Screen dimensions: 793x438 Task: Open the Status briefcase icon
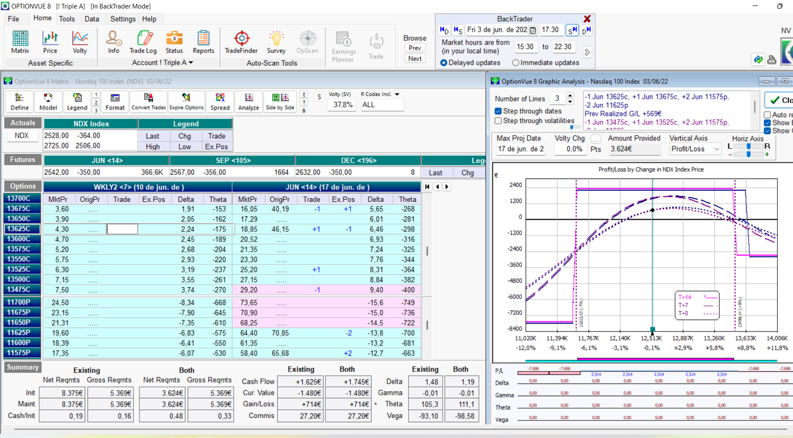(174, 42)
